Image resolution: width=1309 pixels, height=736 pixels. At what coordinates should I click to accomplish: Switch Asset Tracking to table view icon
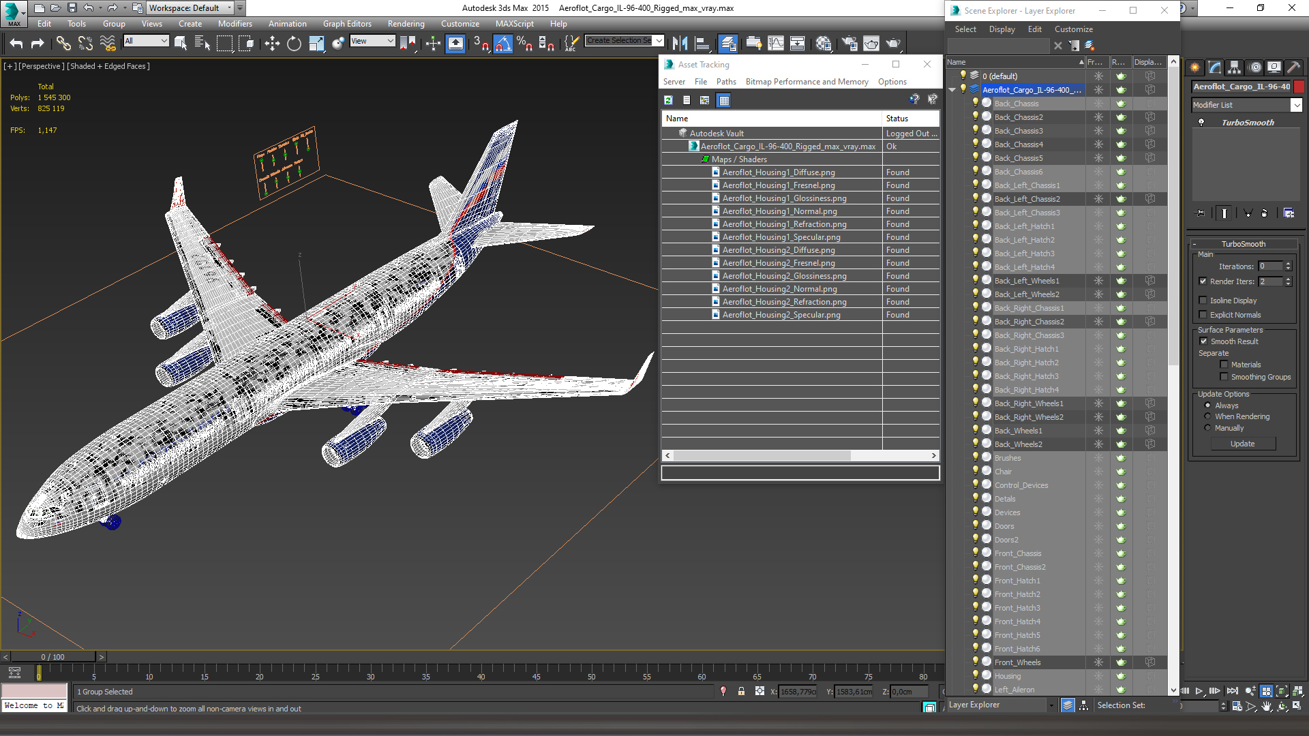coord(724,100)
